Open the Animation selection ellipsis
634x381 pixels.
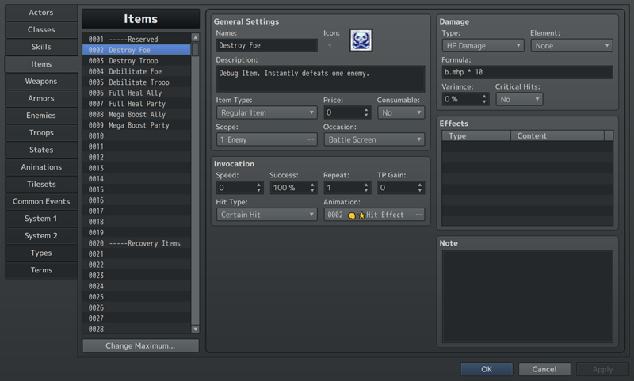point(418,215)
